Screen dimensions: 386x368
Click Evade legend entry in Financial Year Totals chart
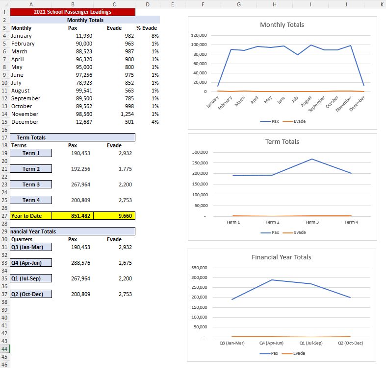[293, 353]
